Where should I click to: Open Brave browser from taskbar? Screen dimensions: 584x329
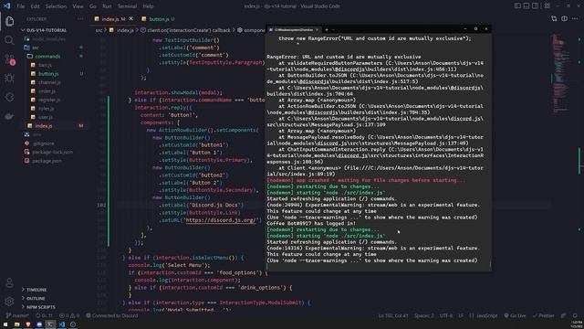28,324
